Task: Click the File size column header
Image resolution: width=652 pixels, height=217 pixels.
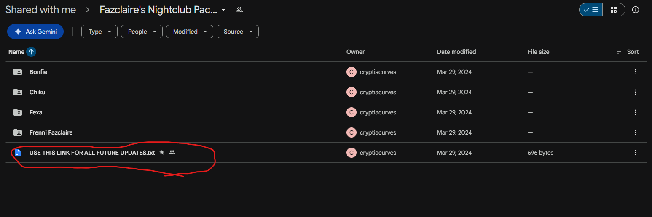Action: [x=538, y=52]
